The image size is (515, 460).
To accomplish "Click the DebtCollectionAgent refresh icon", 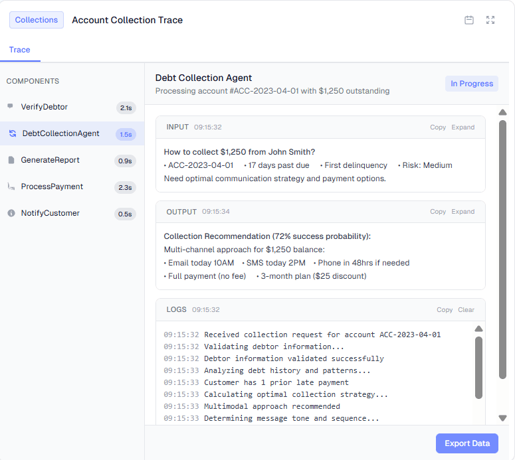I will tap(13, 133).
